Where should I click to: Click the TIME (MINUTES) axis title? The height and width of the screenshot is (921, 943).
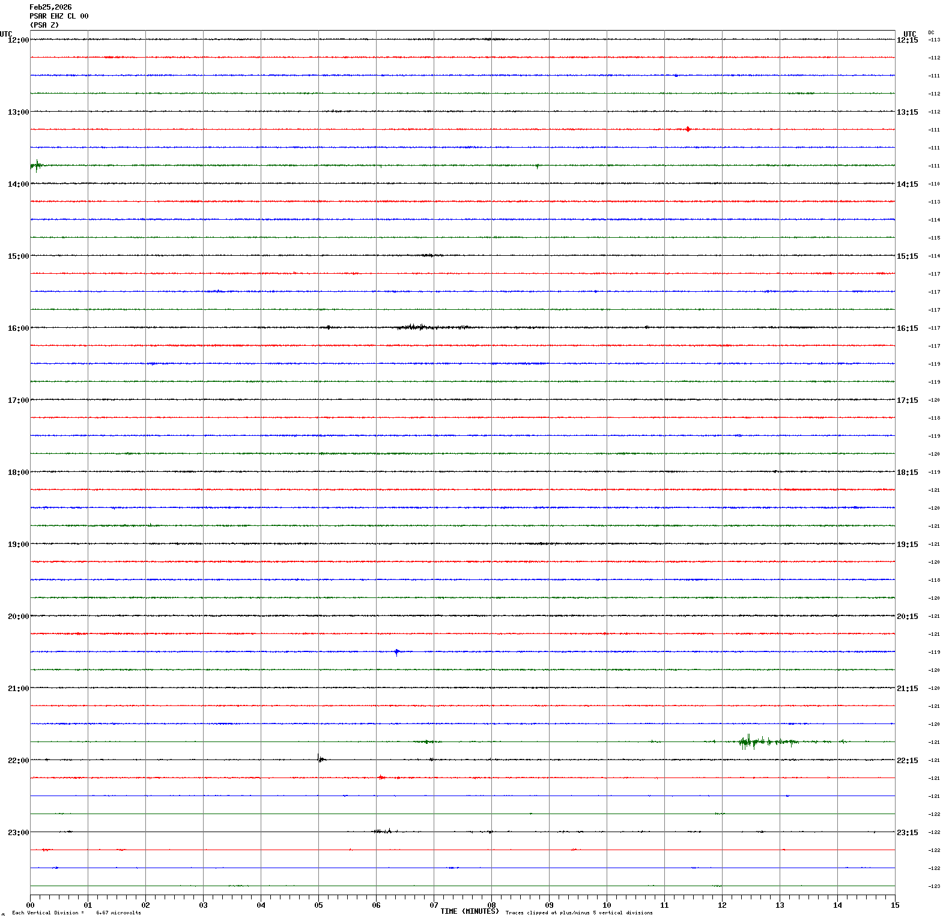tap(469, 911)
